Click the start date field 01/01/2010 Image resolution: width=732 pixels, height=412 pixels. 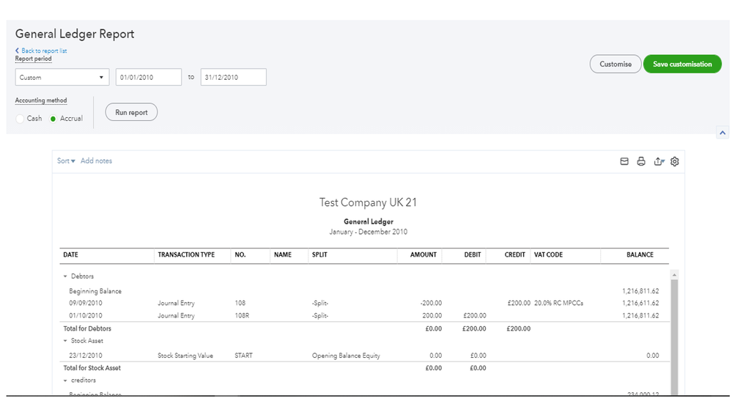point(148,77)
